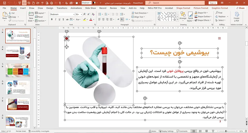Image resolution: width=248 pixels, height=133 pixels.
Task: Open the Design tab
Action: click(50, 8)
